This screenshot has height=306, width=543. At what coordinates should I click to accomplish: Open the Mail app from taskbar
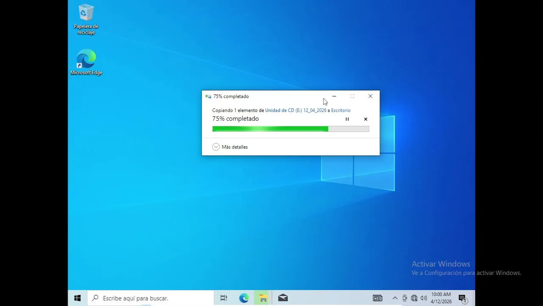coord(283,298)
